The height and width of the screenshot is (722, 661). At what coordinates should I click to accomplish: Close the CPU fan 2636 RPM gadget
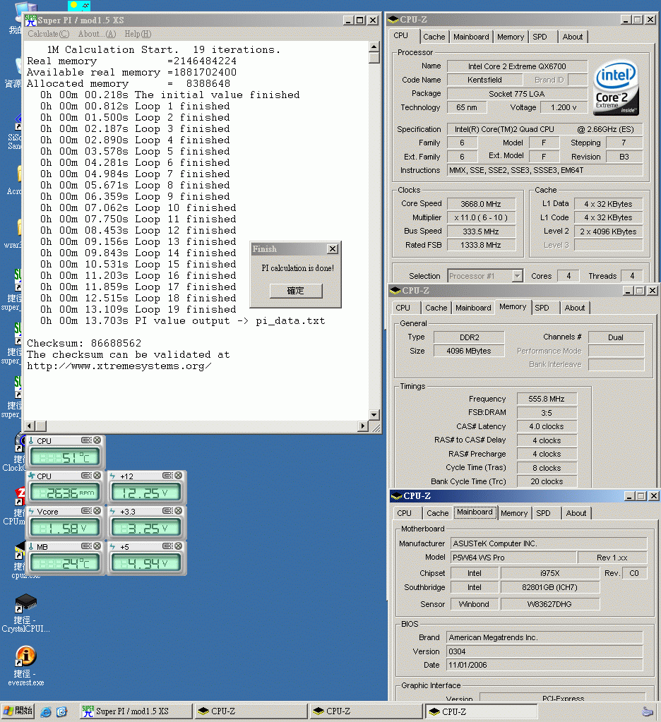(x=97, y=475)
